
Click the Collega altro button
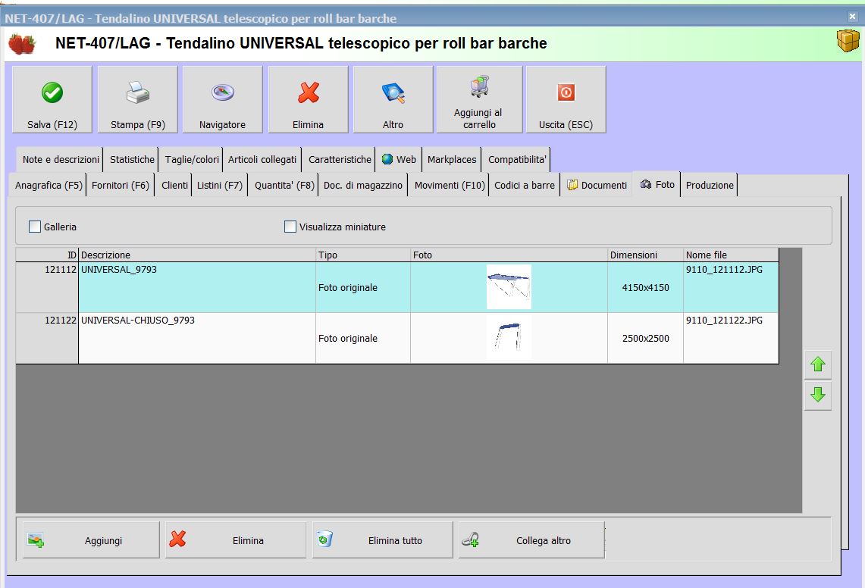(531, 540)
